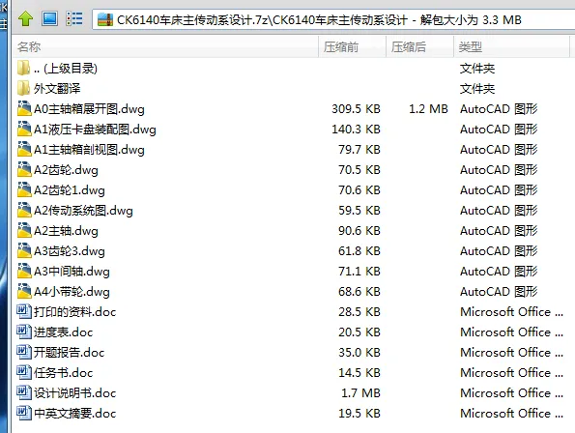This screenshot has width=575, height=433.
Task: Click Word icon of 打印的资料.doc
Action: (24, 311)
